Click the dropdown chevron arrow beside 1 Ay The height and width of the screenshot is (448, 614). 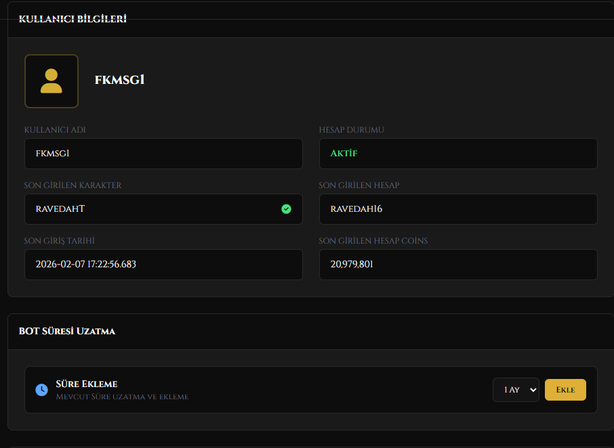tap(533, 390)
